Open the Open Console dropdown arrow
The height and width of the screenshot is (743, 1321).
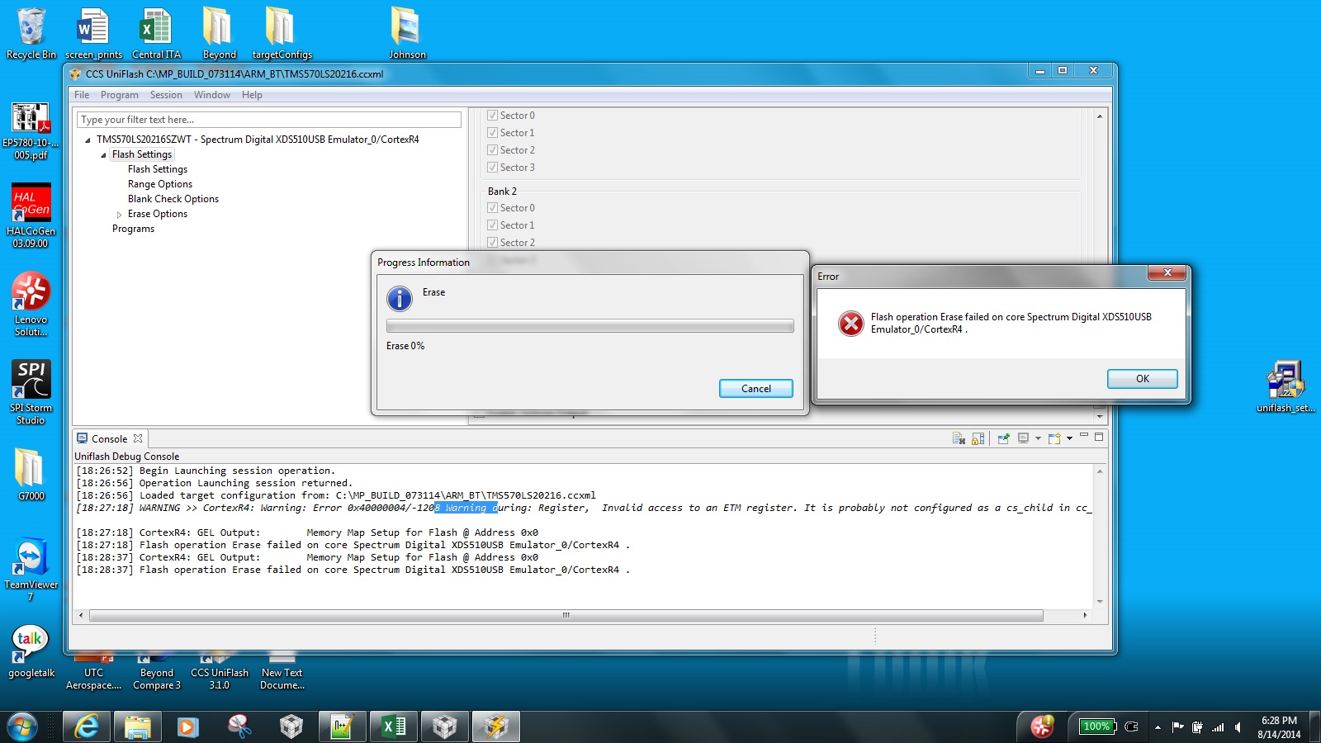(x=1069, y=438)
